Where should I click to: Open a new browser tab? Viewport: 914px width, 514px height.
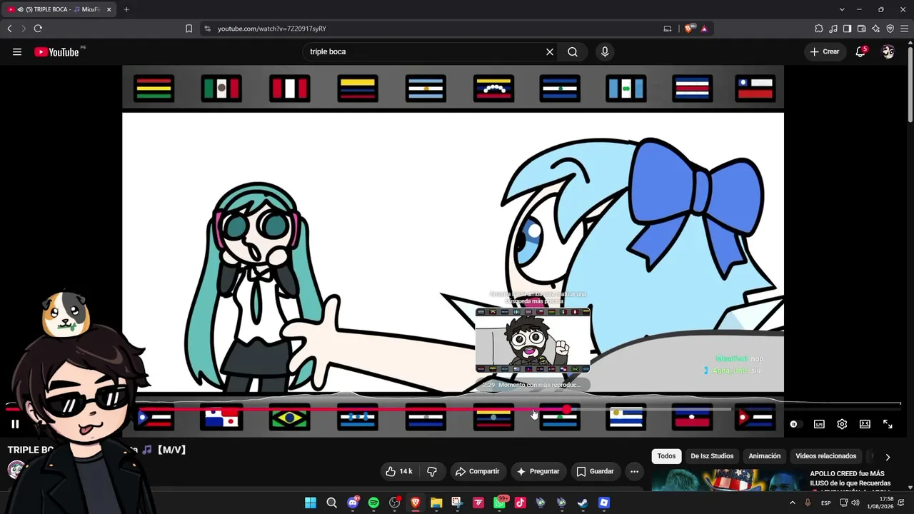(x=126, y=9)
